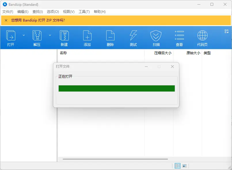The width and height of the screenshot is (232, 170).
Task: Open the 视图(V) menu
Action: 69,12
